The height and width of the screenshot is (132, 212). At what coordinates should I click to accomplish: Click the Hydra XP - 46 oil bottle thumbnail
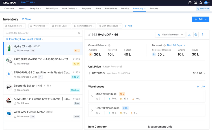tap(9, 48)
